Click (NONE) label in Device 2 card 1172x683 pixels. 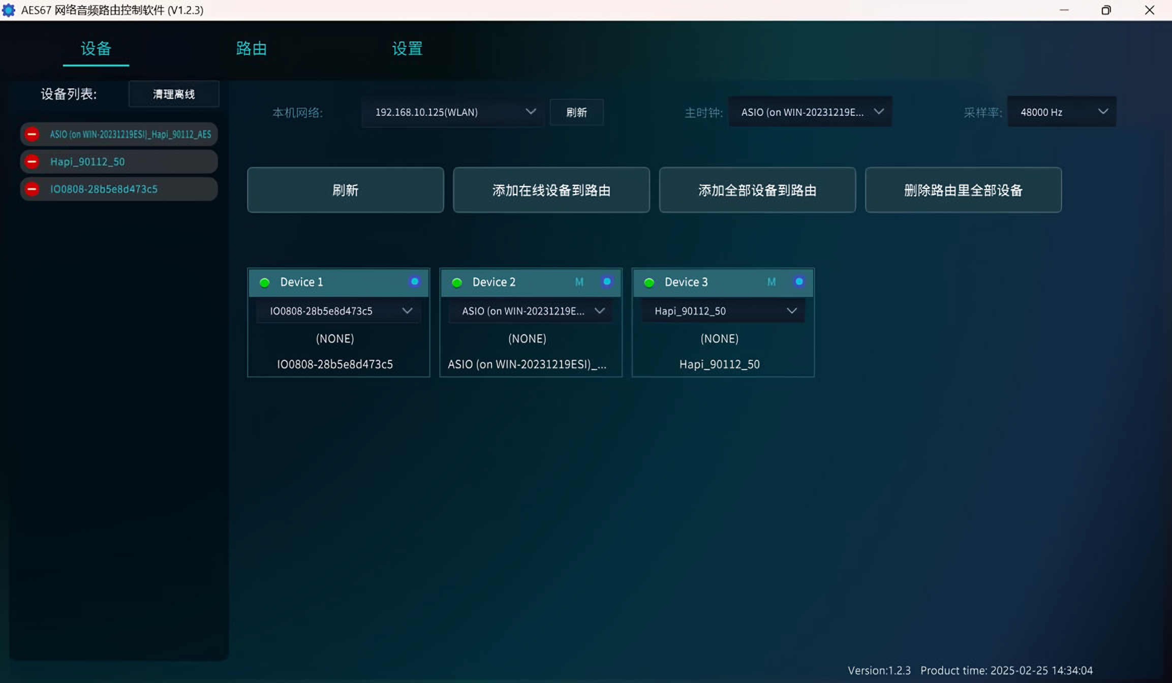(x=527, y=338)
